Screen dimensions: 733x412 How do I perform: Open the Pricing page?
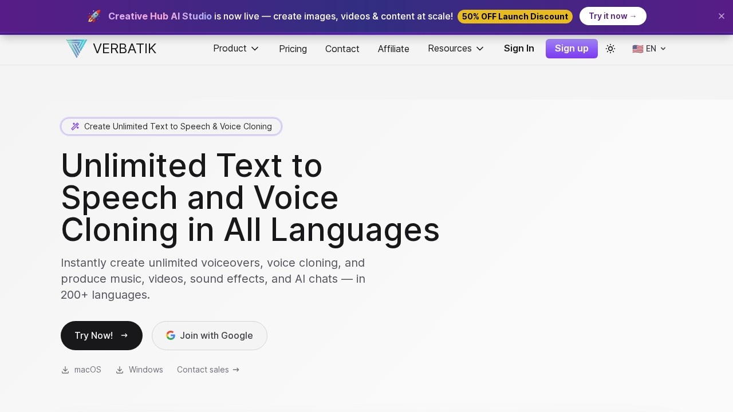click(293, 49)
